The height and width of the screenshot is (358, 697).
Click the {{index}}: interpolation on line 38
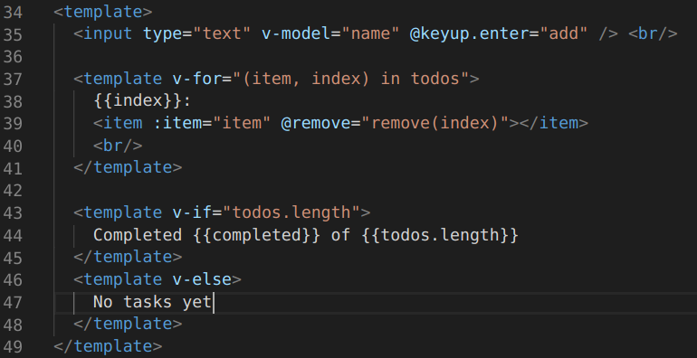pos(142,101)
